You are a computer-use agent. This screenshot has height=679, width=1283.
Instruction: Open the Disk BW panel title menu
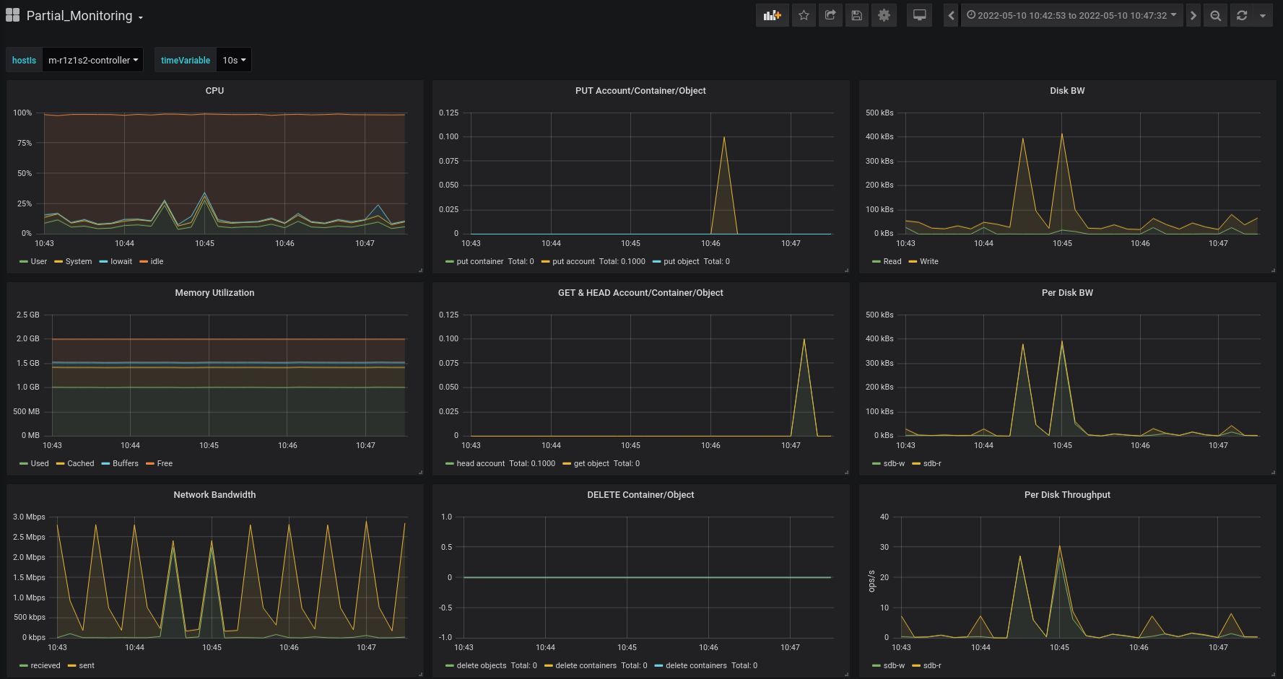click(1066, 91)
